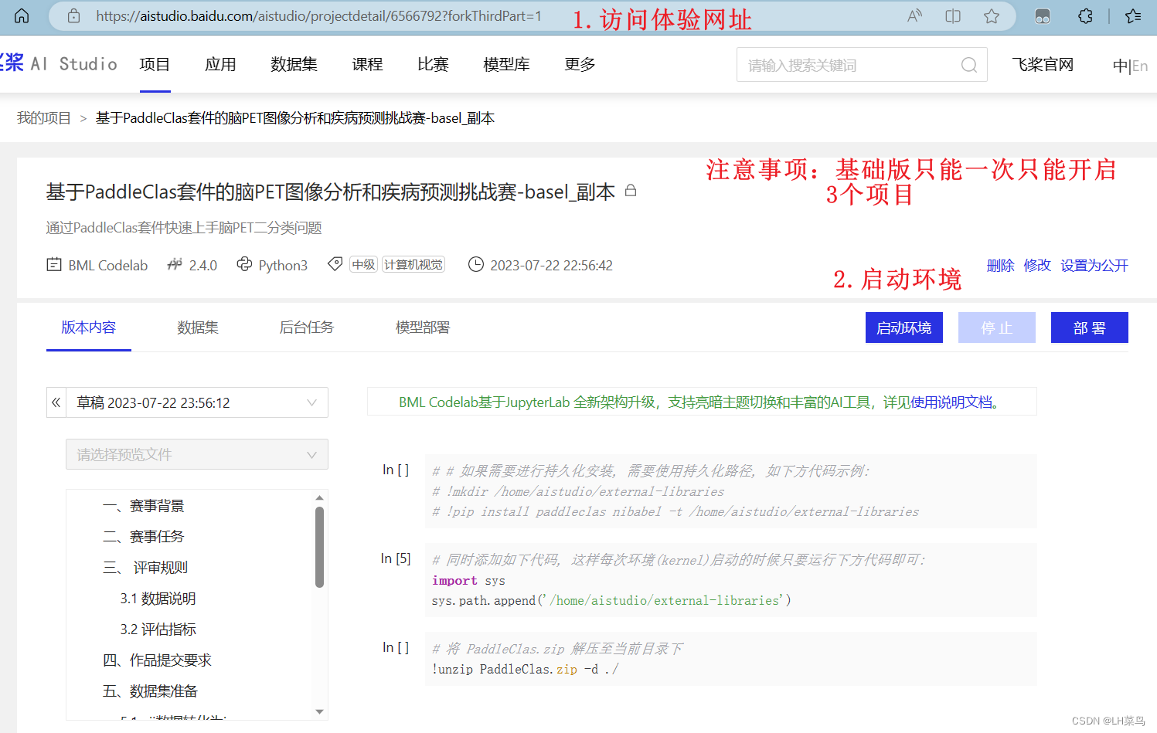The height and width of the screenshot is (733, 1157).
Task: Click the 停止 button
Action: coord(997,327)
